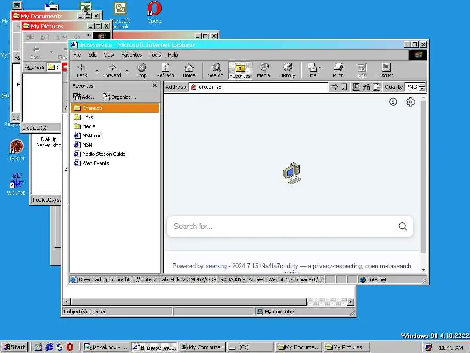Screen dimensions: 470x353
Task: Switch to jackal.pcx taskbar button
Action: click(106, 347)
